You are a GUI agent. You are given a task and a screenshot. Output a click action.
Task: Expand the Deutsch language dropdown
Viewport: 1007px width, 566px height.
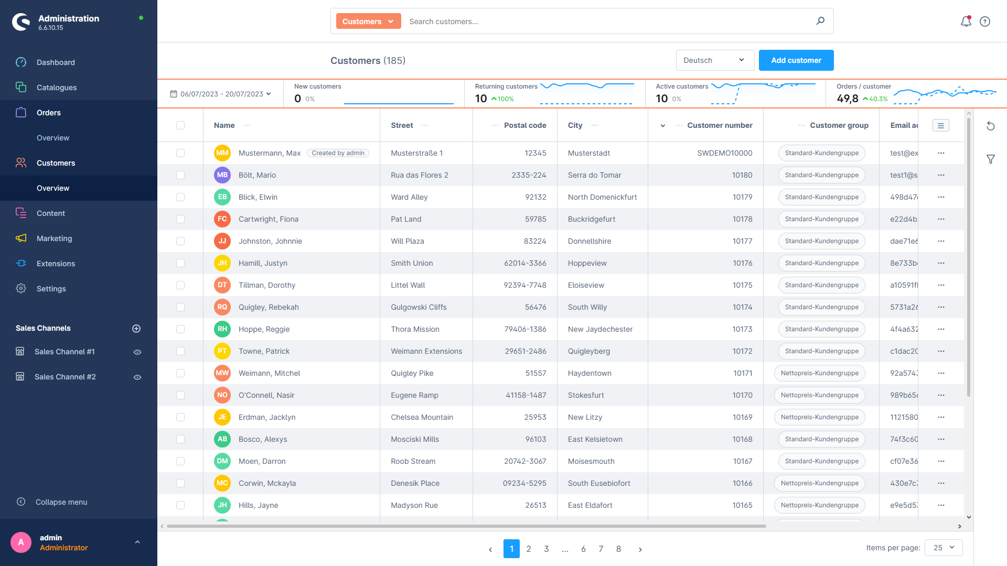[x=714, y=60]
